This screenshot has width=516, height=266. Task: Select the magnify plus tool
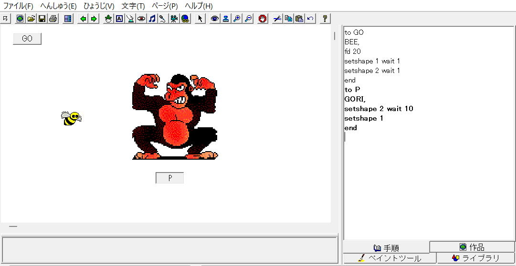pos(236,19)
